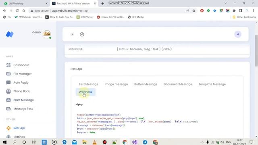258x145 pixels.
Task: Open Message Test in the sidebar
Action: 19,109
